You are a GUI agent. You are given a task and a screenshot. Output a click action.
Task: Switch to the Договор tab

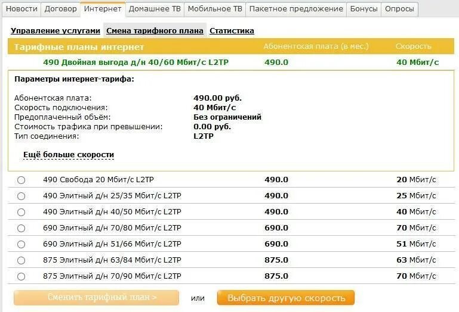tap(61, 9)
